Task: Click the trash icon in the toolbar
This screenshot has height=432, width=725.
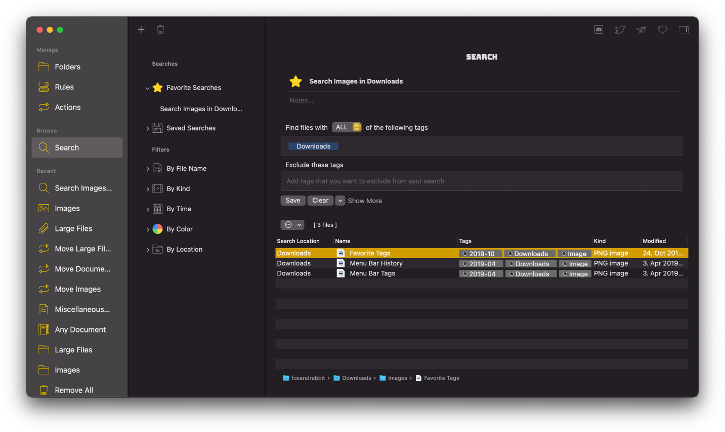Action: coord(160,29)
